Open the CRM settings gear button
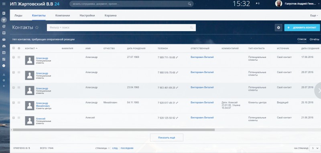 pos(278,28)
